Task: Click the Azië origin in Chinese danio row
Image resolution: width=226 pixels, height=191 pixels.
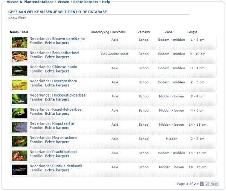Action: [x=115, y=68]
